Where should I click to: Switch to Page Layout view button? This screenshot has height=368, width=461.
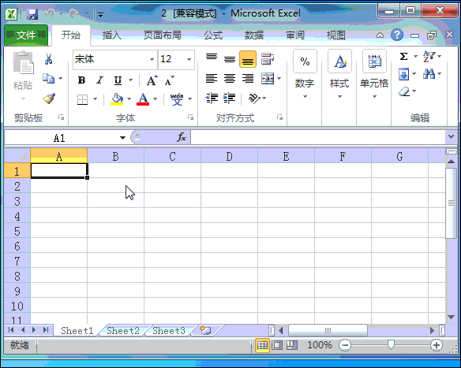pyautogui.click(x=276, y=345)
